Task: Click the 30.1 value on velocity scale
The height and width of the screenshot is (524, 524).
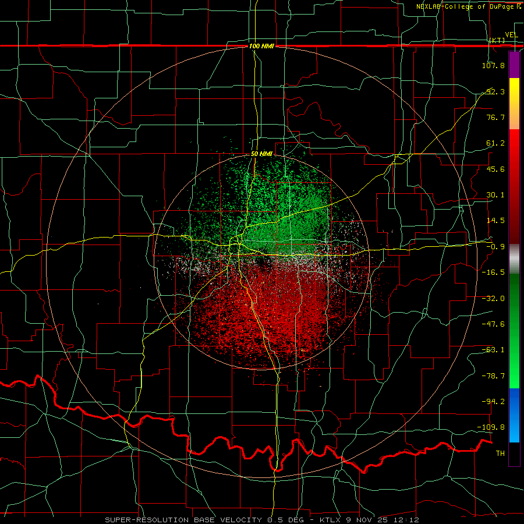Action: (495, 195)
